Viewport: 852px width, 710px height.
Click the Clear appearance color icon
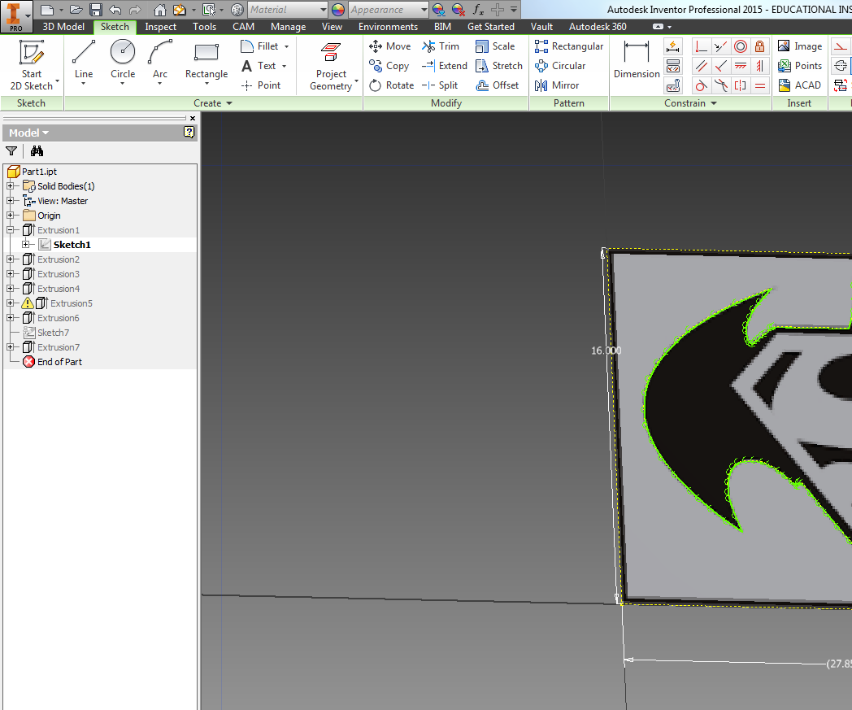pos(458,10)
